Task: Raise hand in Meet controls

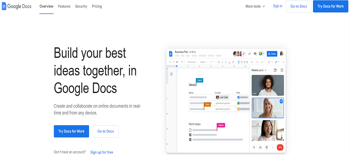Action: (266, 147)
